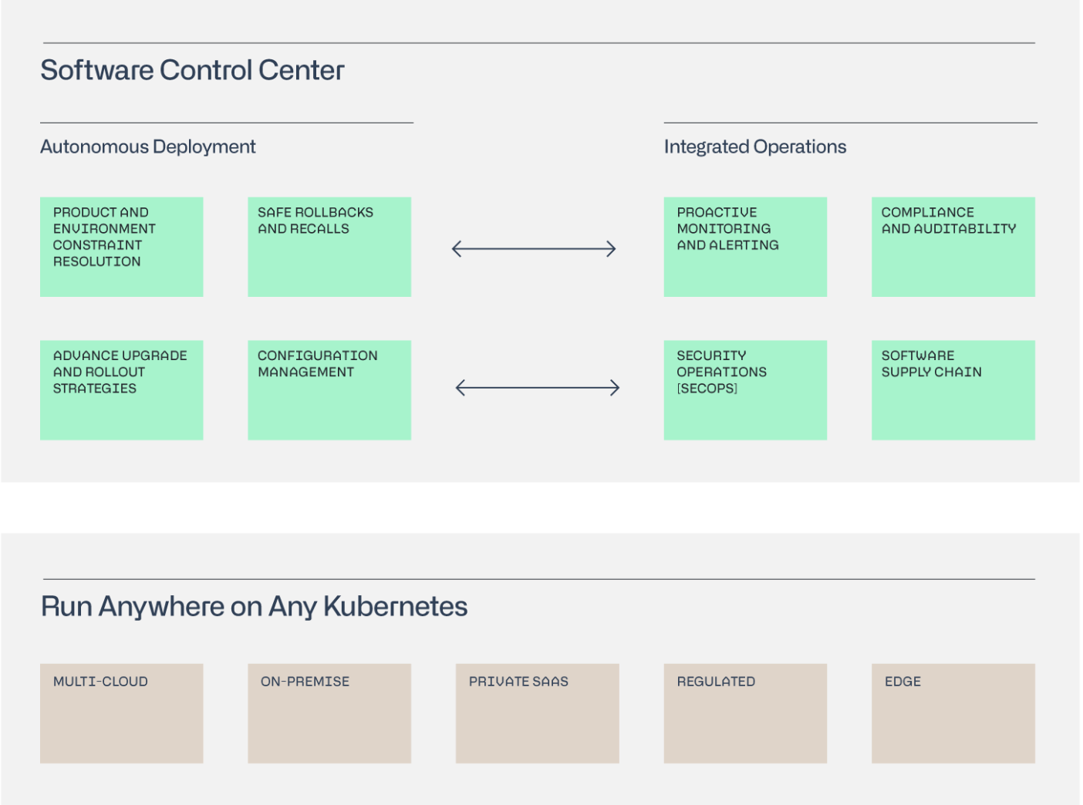This screenshot has width=1083, height=805.
Task: Select the Proactive Monitoring and Alerting tile
Action: pyautogui.click(x=744, y=246)
